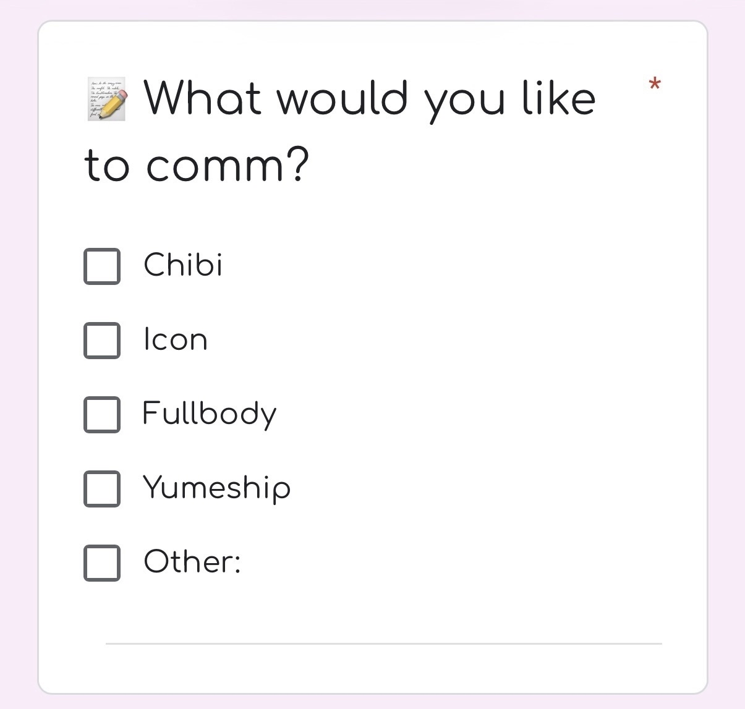Click the memo pencil emoji icon
This screenshot has height=709, width=745.
pos(106,99)
